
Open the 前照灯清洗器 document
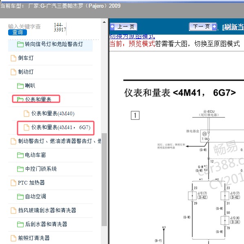[x=34, y=238]
